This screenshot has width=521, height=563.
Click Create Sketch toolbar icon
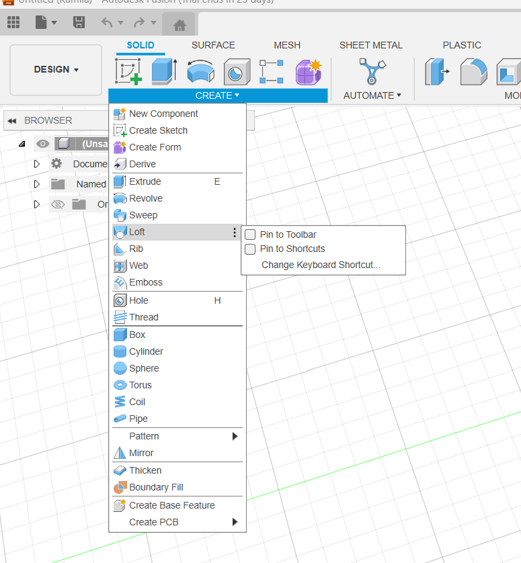click(128, 71)
